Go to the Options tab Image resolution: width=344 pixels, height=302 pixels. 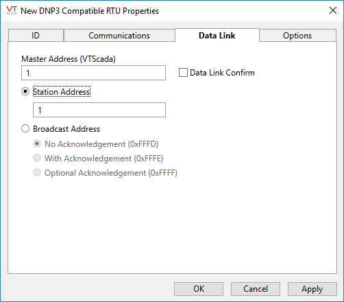click(x=297, y=36)
